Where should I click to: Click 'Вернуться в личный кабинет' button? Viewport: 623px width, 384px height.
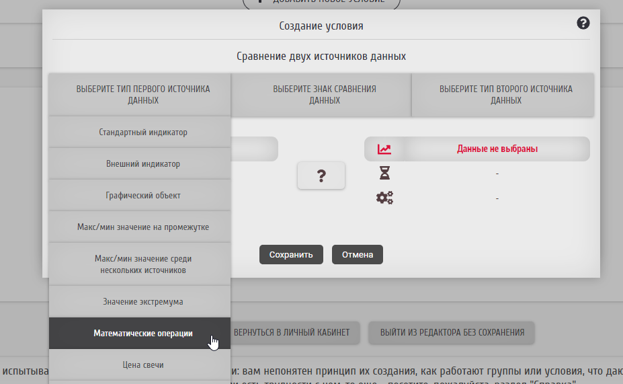point(292,332)
